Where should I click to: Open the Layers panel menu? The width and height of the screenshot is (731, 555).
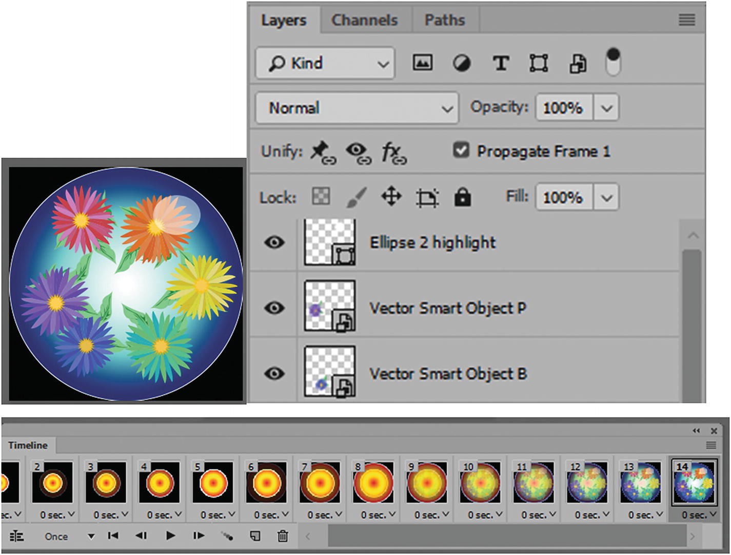click(x=686, y=20)
